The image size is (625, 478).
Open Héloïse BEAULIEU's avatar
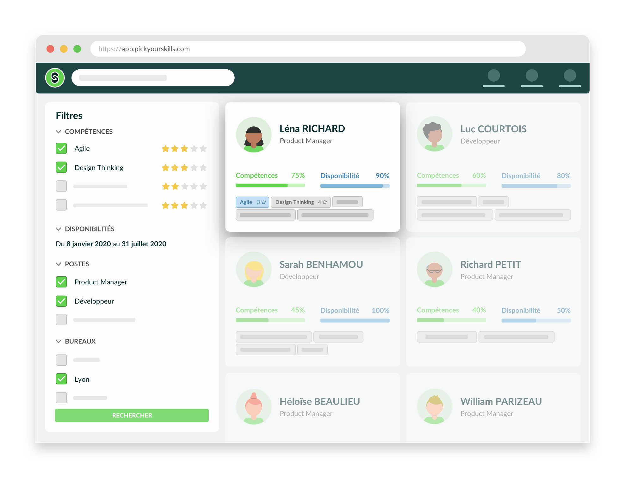[x=254, y=407]
